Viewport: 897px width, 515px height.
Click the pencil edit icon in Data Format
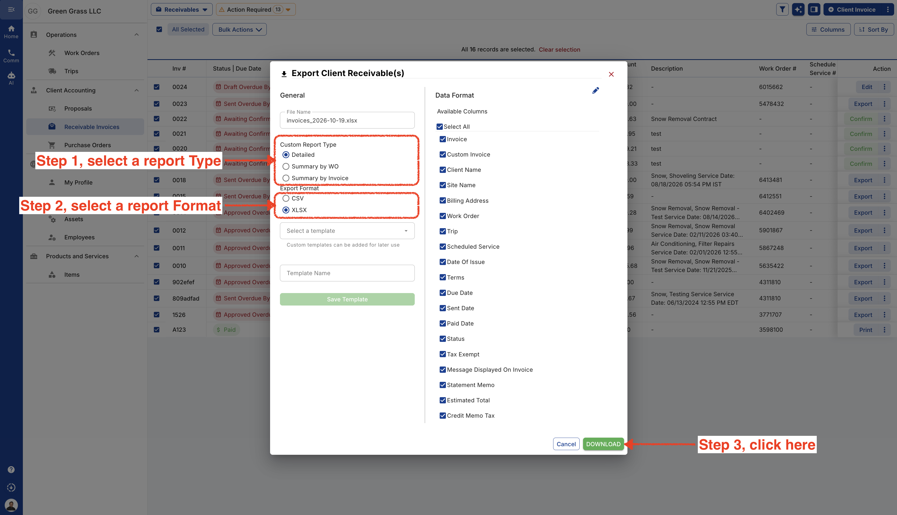coord(595,91)
